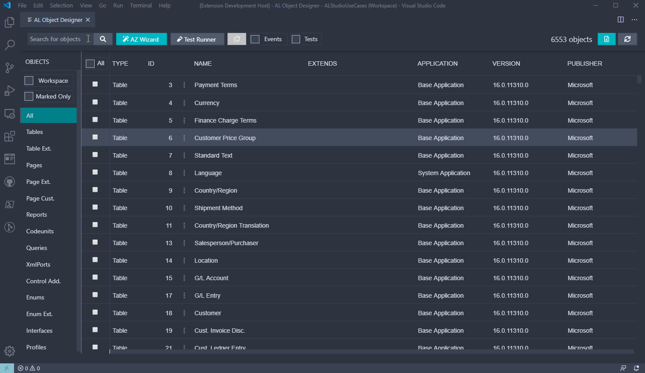Click the feedback icon in status bar
Viewport: 645px width, 373px height.
click(623, 368)
